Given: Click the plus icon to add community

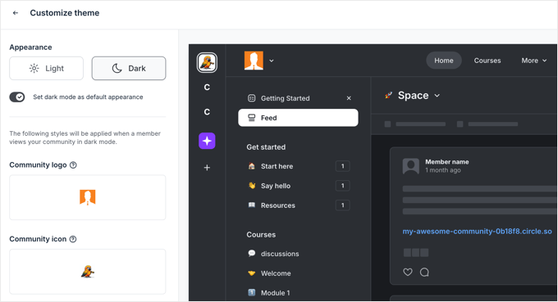Looking at the screenshot, I should (207, 168).
